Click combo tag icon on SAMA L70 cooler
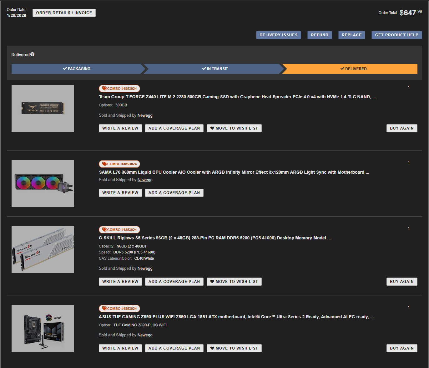Image resolution: width=429 pixels, height=368 pixels. (104, 164)
